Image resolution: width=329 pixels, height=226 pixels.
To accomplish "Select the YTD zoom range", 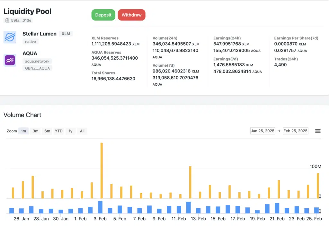I will (x=59, y=131).
